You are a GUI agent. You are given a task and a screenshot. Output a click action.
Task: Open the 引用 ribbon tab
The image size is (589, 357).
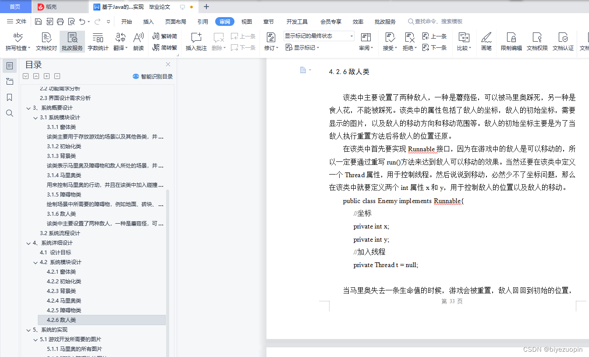tap(202, 21)
